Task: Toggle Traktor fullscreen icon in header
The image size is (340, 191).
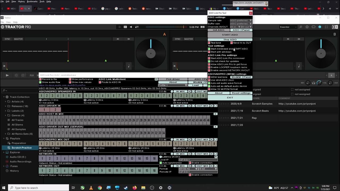Action: click(326, 27)
